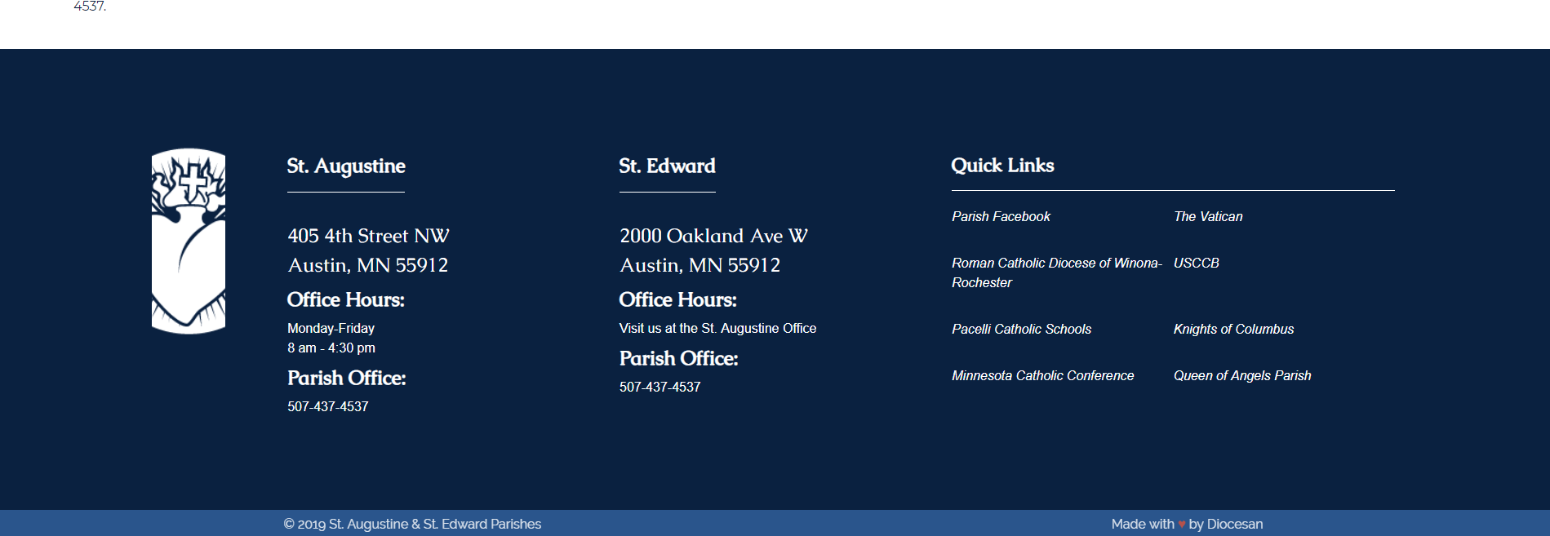
Task: Visit The Vatican quick link
Action: (1207, 216)
